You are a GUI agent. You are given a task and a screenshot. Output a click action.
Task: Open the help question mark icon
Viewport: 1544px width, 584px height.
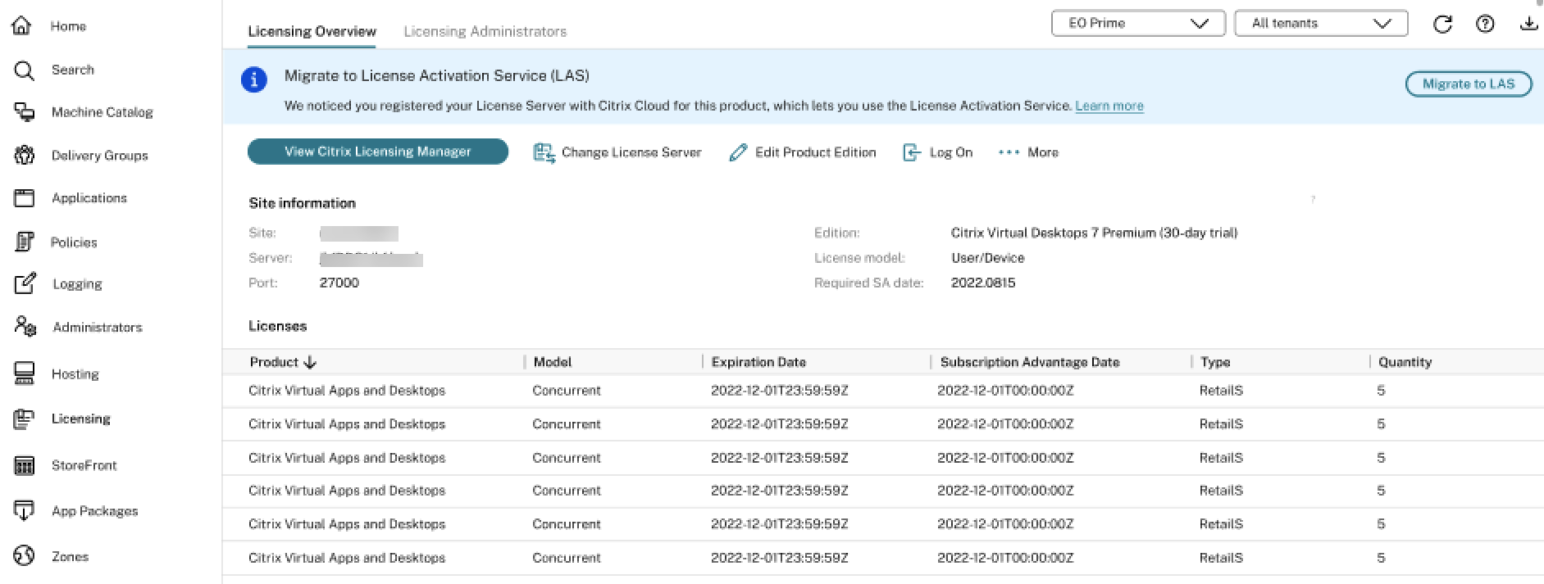tap(1485, 24)
